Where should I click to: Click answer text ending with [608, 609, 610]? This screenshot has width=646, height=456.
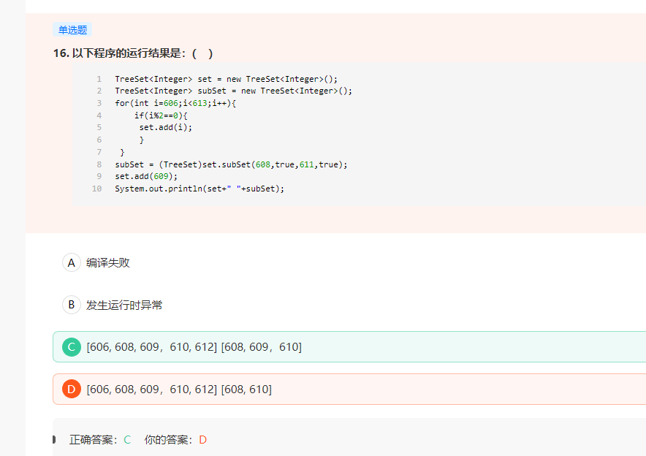pyautogui.click(x=194, y=347)
